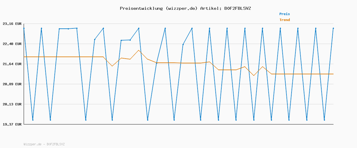Click the 23.16 EUR axis label
Screen dimensions: 357x148
[x=12, y=24]
